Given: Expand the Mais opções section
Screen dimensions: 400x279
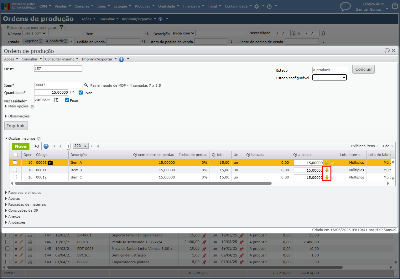Looking at the screenshot, I should [18, 106].
